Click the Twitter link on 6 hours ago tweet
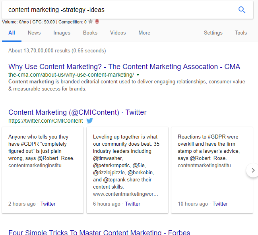Image resolution: width=258 pixels, height=235 pixels. (133, 204)
